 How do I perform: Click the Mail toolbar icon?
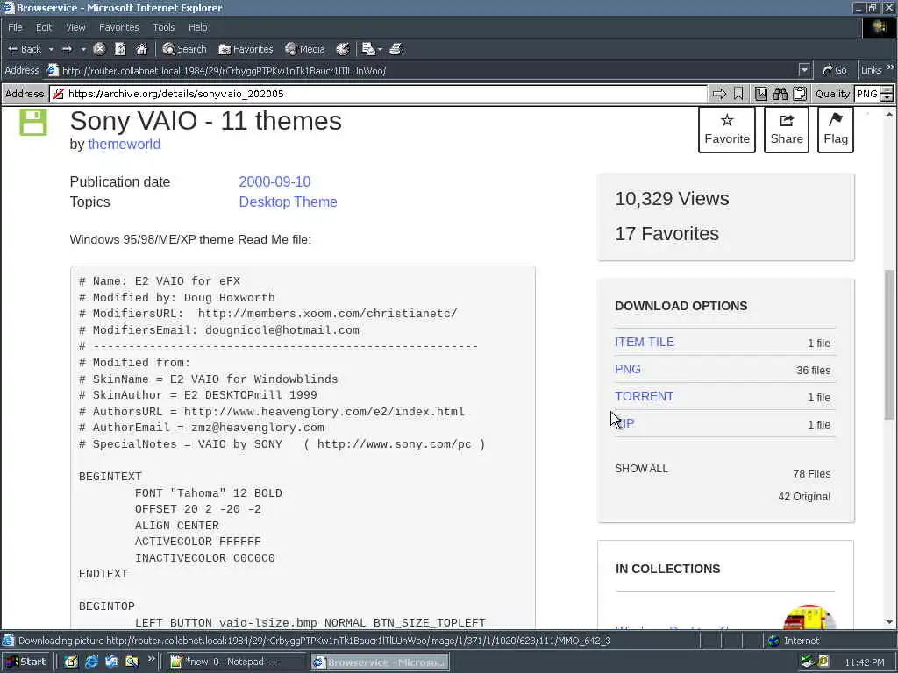(368, 49)
